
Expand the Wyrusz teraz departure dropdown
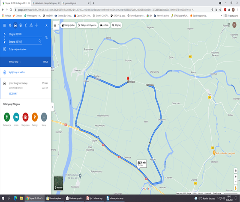click(x=15, y=62)
